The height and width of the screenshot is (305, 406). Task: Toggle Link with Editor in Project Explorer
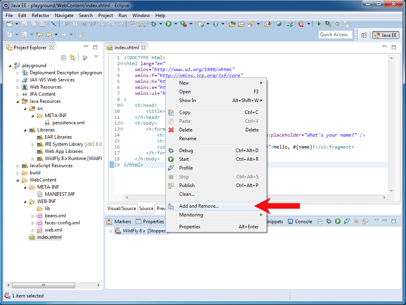click(x=73, y=58)
